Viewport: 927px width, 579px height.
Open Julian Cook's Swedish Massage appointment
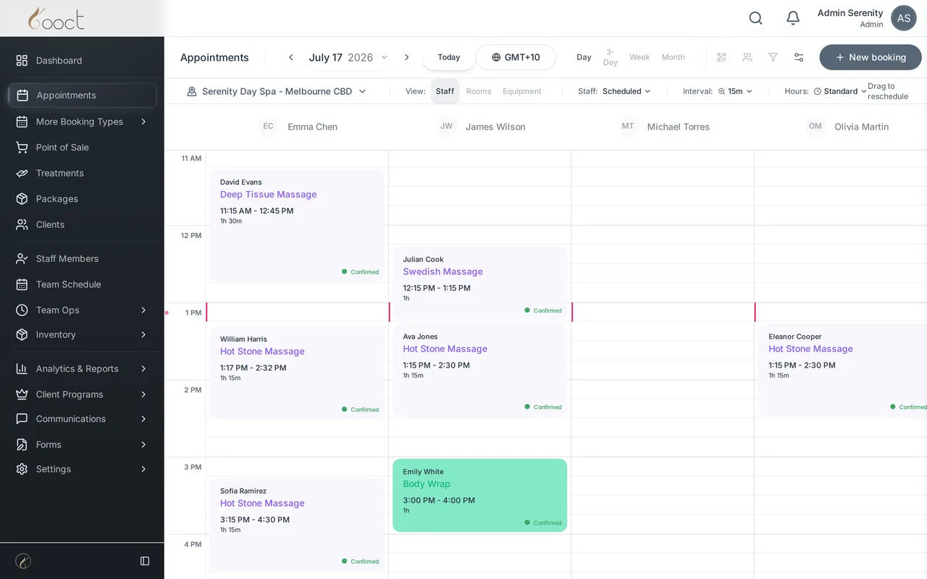[x=479, y=283]
